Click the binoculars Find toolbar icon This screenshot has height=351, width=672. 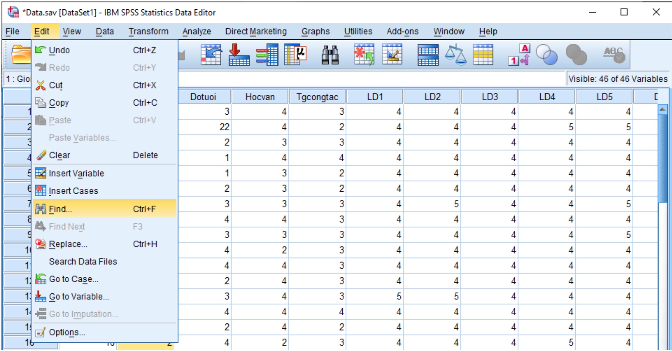[330, 55]
